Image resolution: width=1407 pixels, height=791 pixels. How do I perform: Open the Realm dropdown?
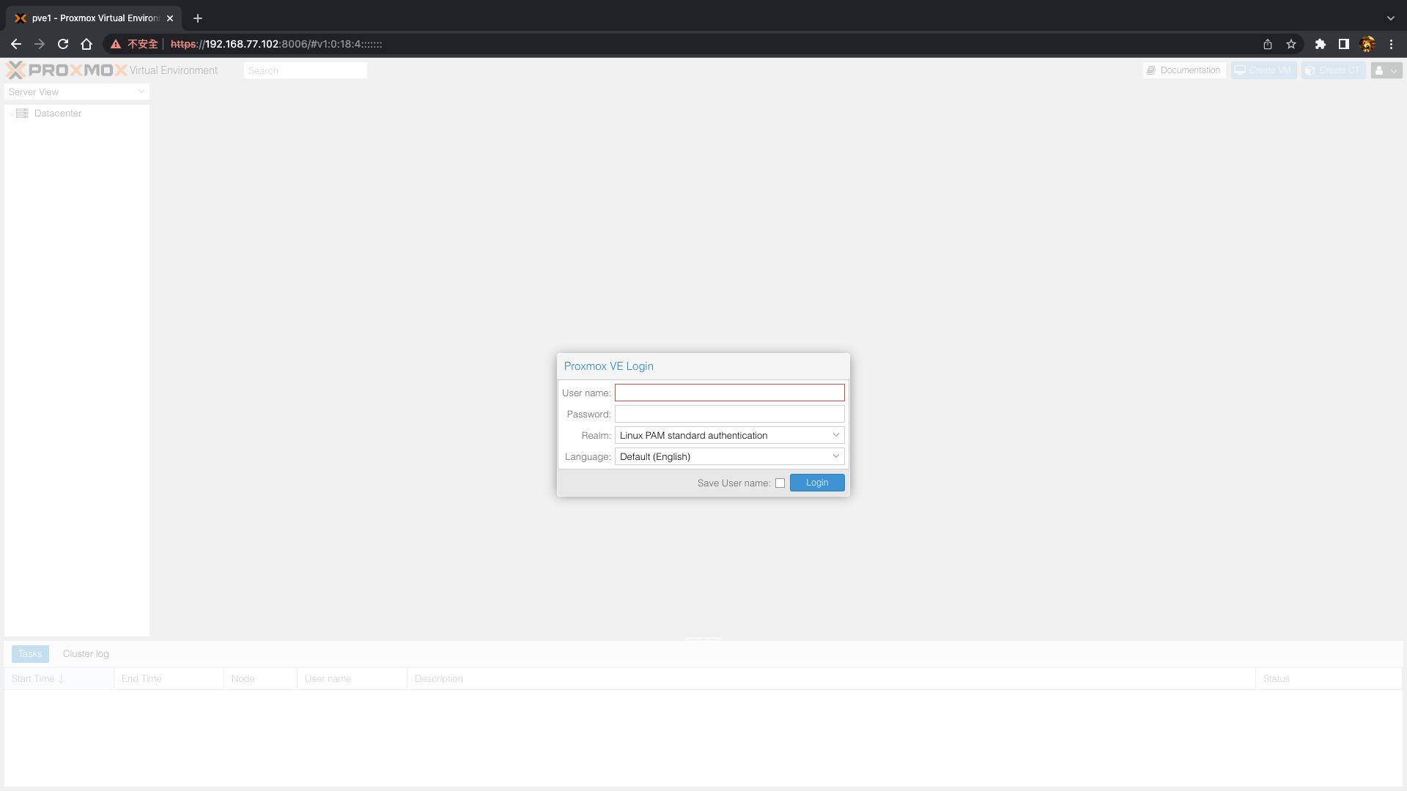730,435
